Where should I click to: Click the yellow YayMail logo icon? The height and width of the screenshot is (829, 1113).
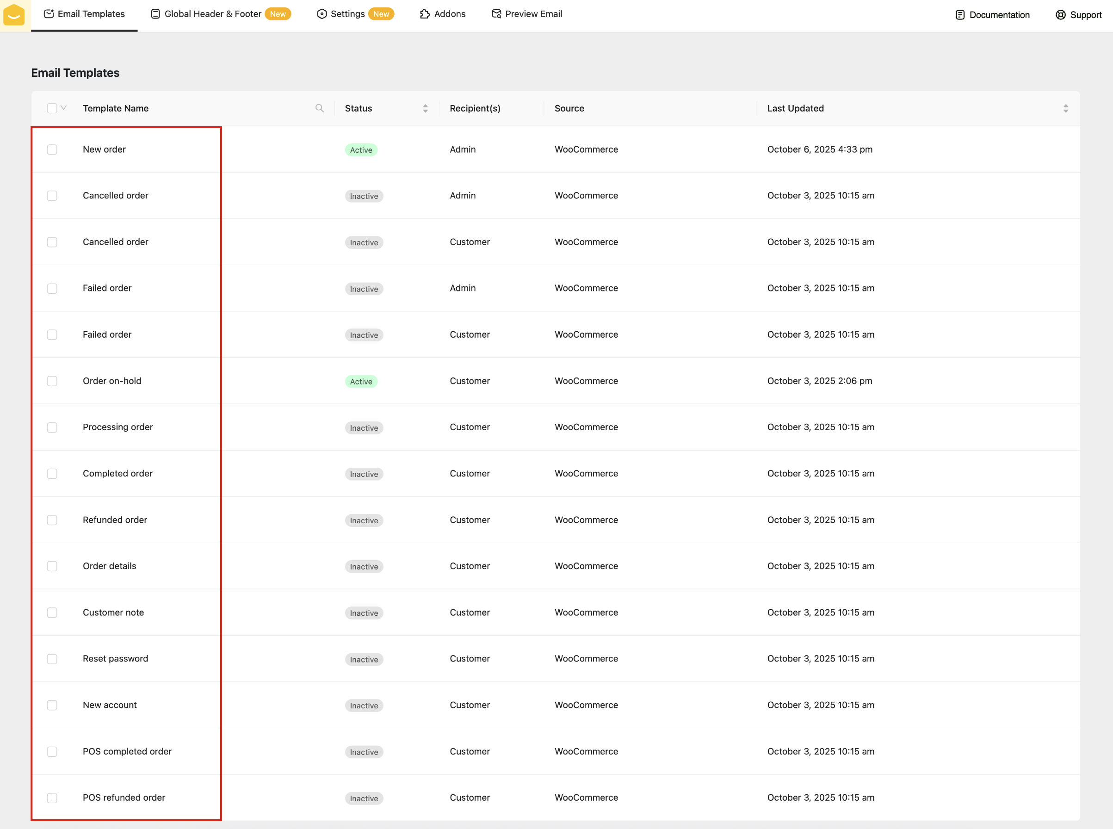point(14,15)
